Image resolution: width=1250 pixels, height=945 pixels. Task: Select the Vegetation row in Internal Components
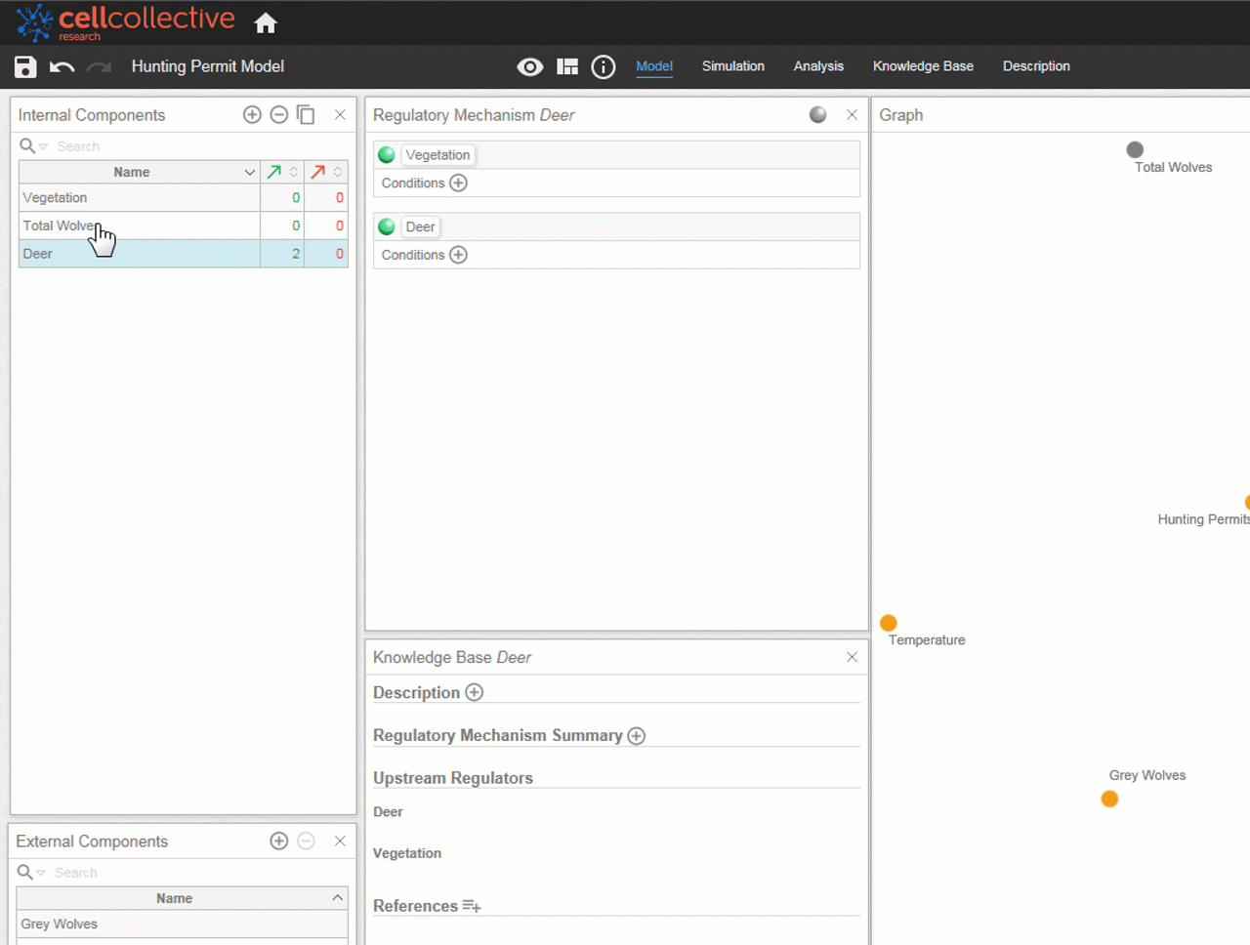[x=184, y=198]
